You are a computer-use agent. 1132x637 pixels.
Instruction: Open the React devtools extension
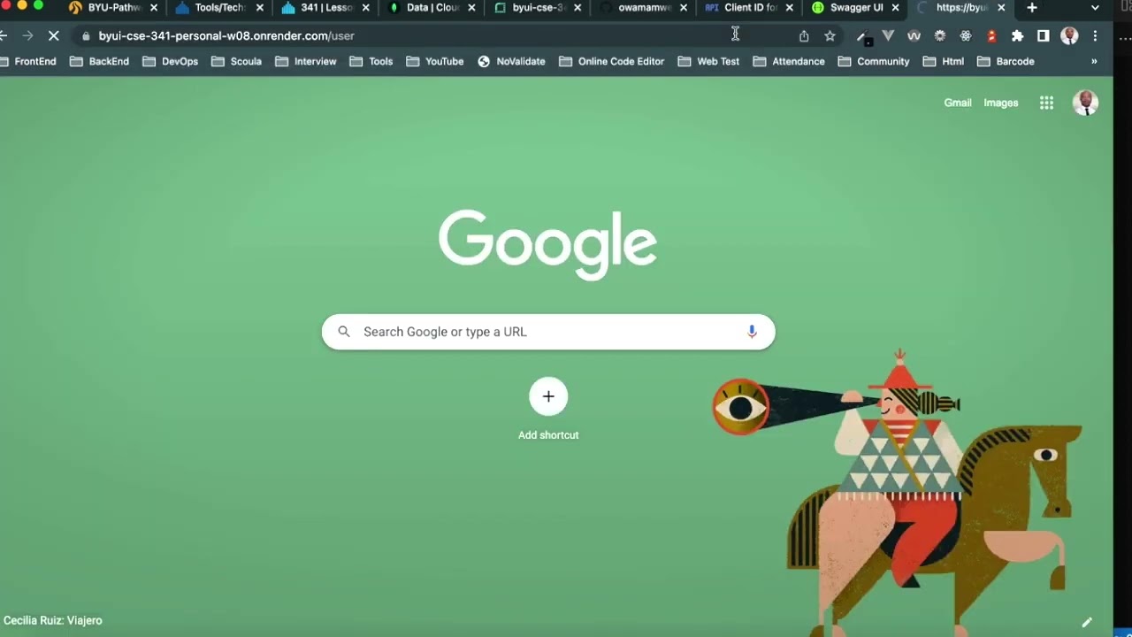(x=966, y=36)
